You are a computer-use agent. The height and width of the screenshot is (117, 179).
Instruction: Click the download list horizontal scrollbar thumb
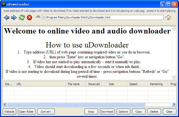click(x=76, y=104)
